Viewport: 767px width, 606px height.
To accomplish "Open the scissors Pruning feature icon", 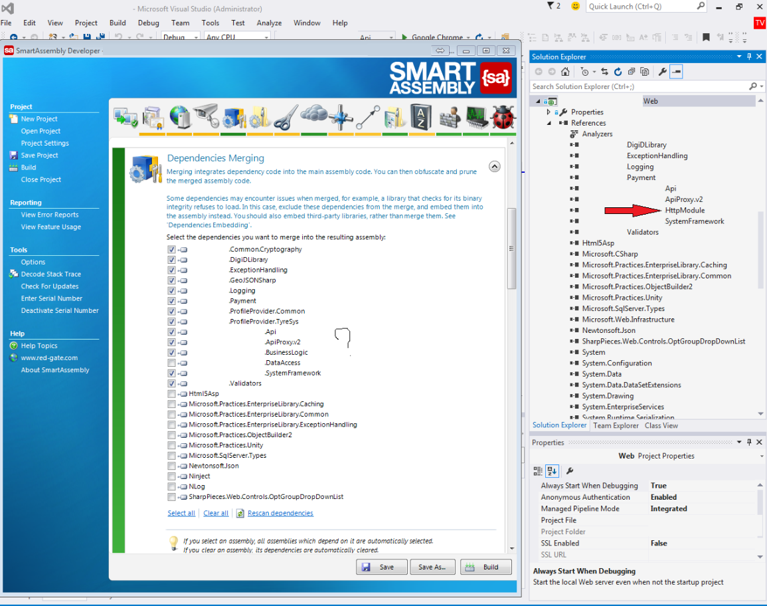I will [286, 117].
